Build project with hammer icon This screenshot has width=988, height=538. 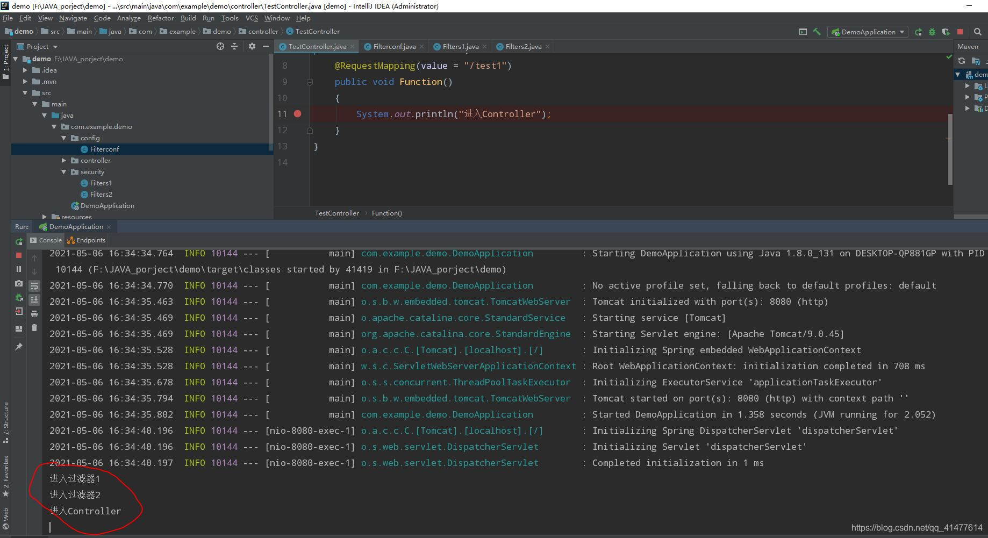click(817, 32)
